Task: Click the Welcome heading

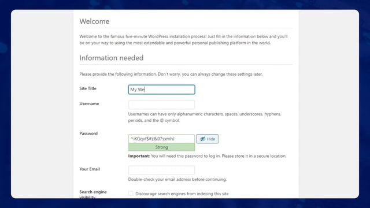Action: click(94, 21)
